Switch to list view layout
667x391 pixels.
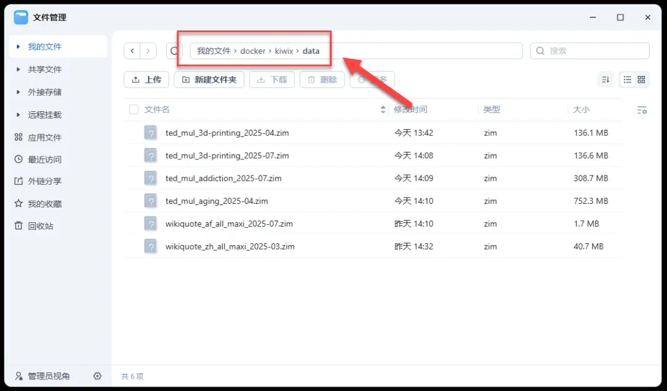(627, 80)
